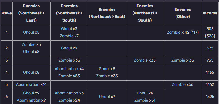This screenshot has height=104, width=219.
Task: Select the Wave column header
Action: pos(7,13)
